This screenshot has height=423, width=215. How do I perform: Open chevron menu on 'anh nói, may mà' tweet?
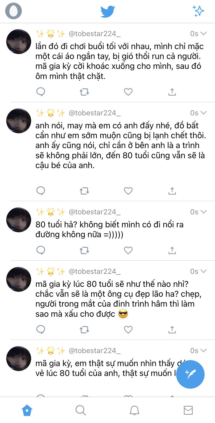pyautogui.click(x=204, y=113)
